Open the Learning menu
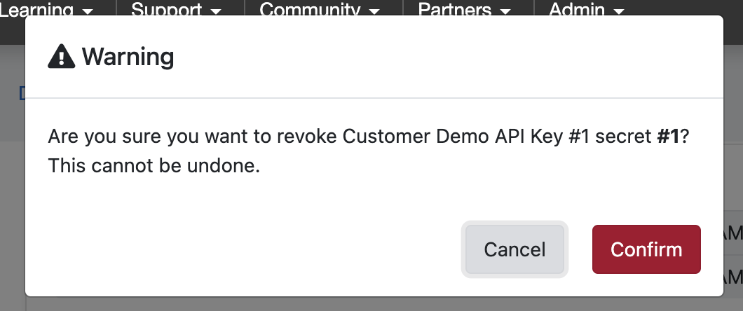This screenshot has height=311, width=743. pos(39,10)
